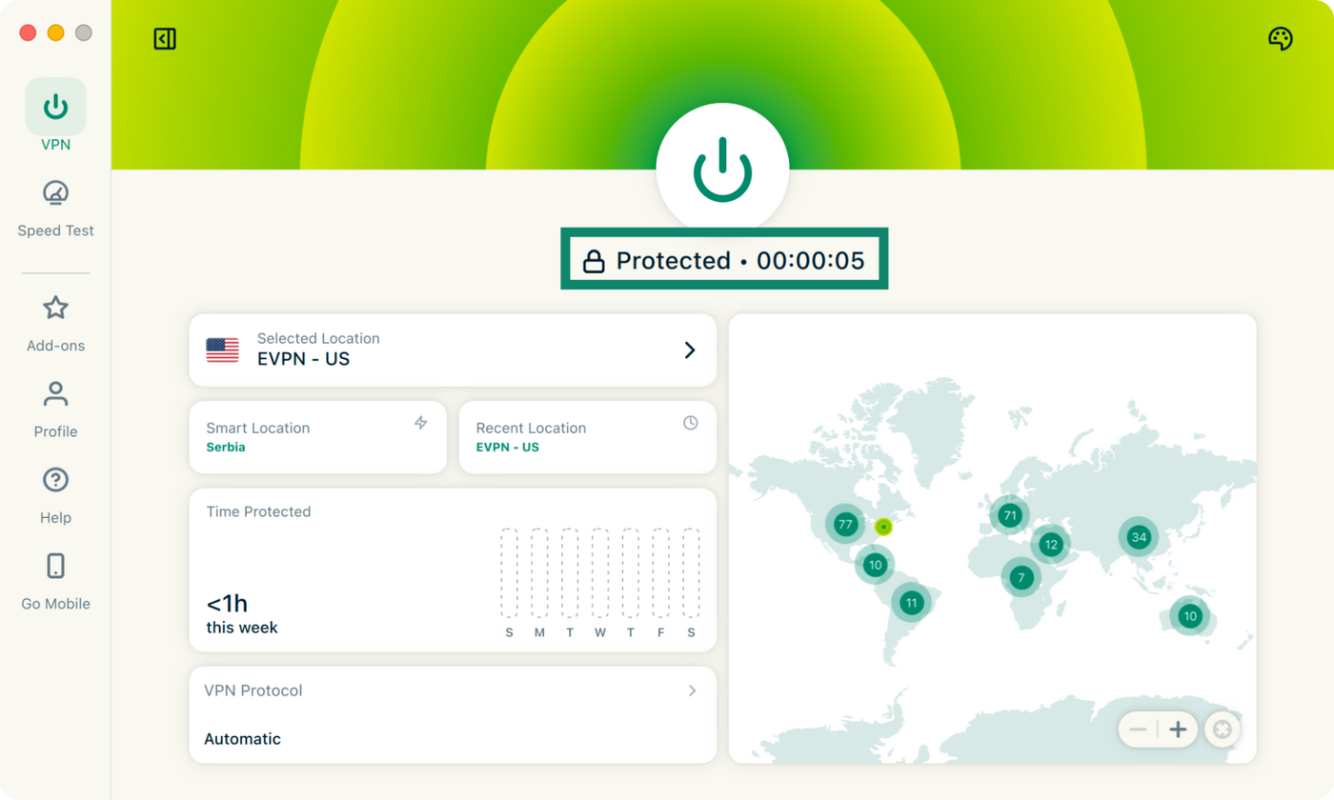Click the 'this week' label
Image resolution: width=1334 pixels, height=800 pixels.
pyautogui.click(x=242, y=628)
